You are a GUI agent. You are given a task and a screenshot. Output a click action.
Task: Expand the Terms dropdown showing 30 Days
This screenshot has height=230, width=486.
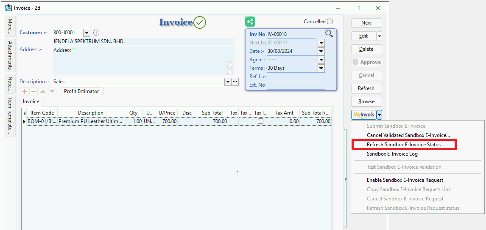pyautogui.click(x=321, y=68)
